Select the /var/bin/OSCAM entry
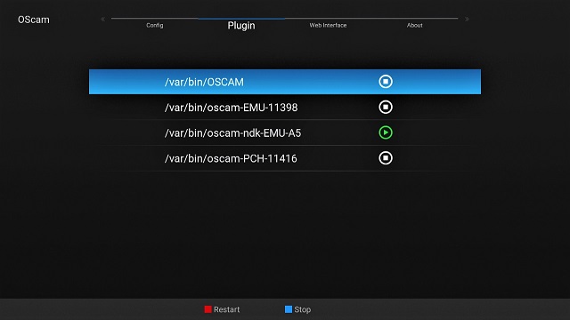Viewport: 570px width, 320px height. [x=285, y=82]
